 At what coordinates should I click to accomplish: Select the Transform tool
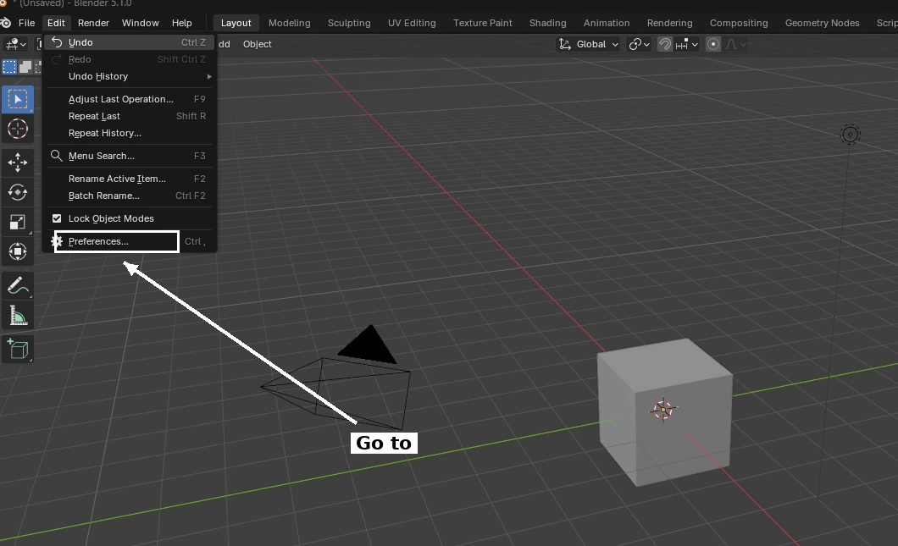coord(18,251)
